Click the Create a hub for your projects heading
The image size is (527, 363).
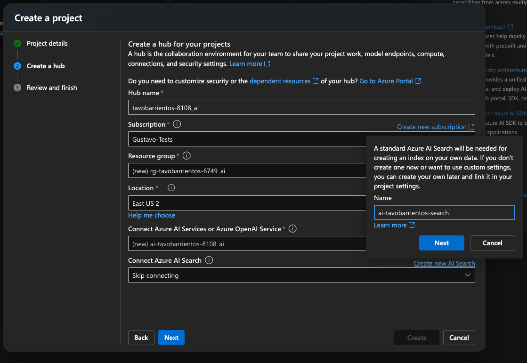click(179, 44)
